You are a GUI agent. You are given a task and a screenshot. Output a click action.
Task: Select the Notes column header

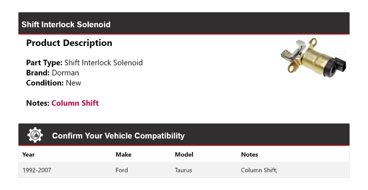[x=250, y=155]
